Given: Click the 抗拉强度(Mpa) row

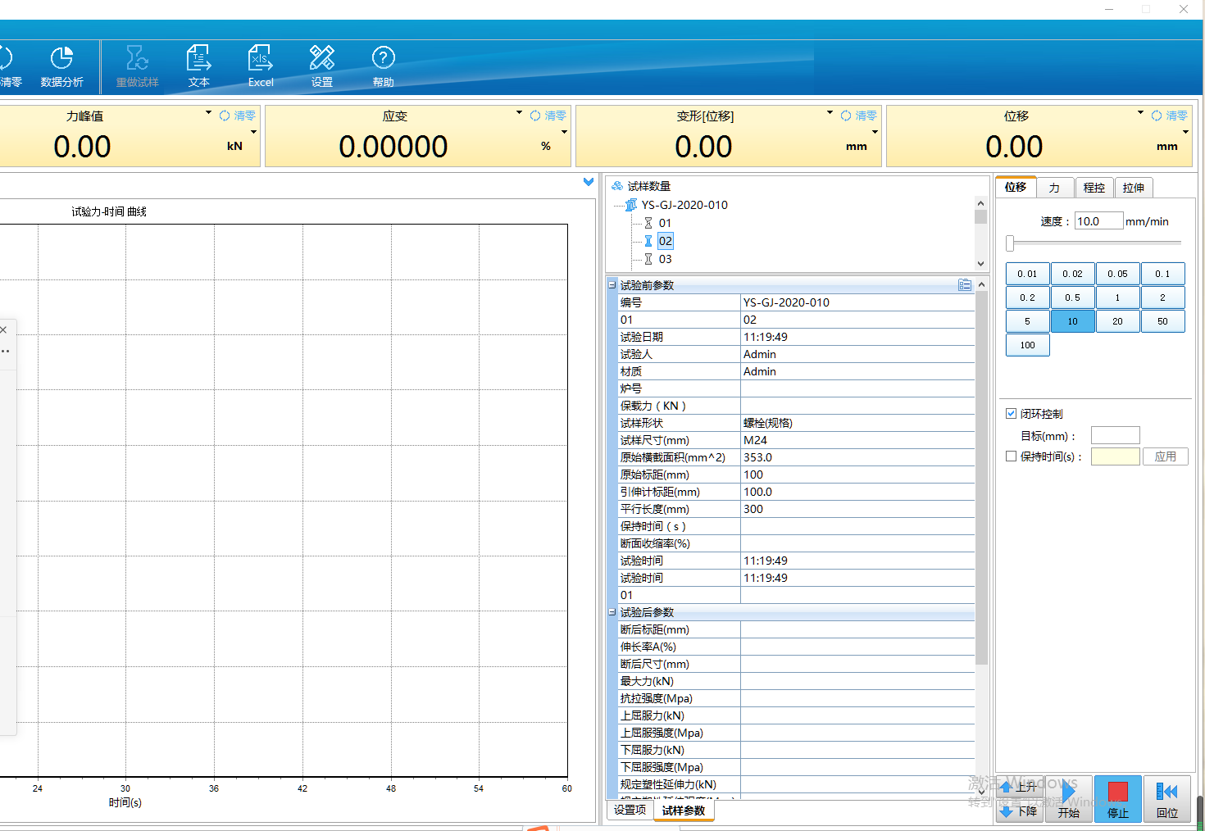Looking at the screenshot, I should point(796,698).
